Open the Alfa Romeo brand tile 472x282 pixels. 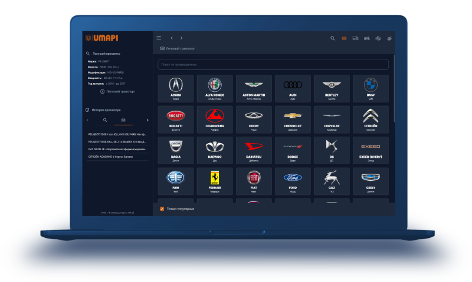[x=215, y=88]
